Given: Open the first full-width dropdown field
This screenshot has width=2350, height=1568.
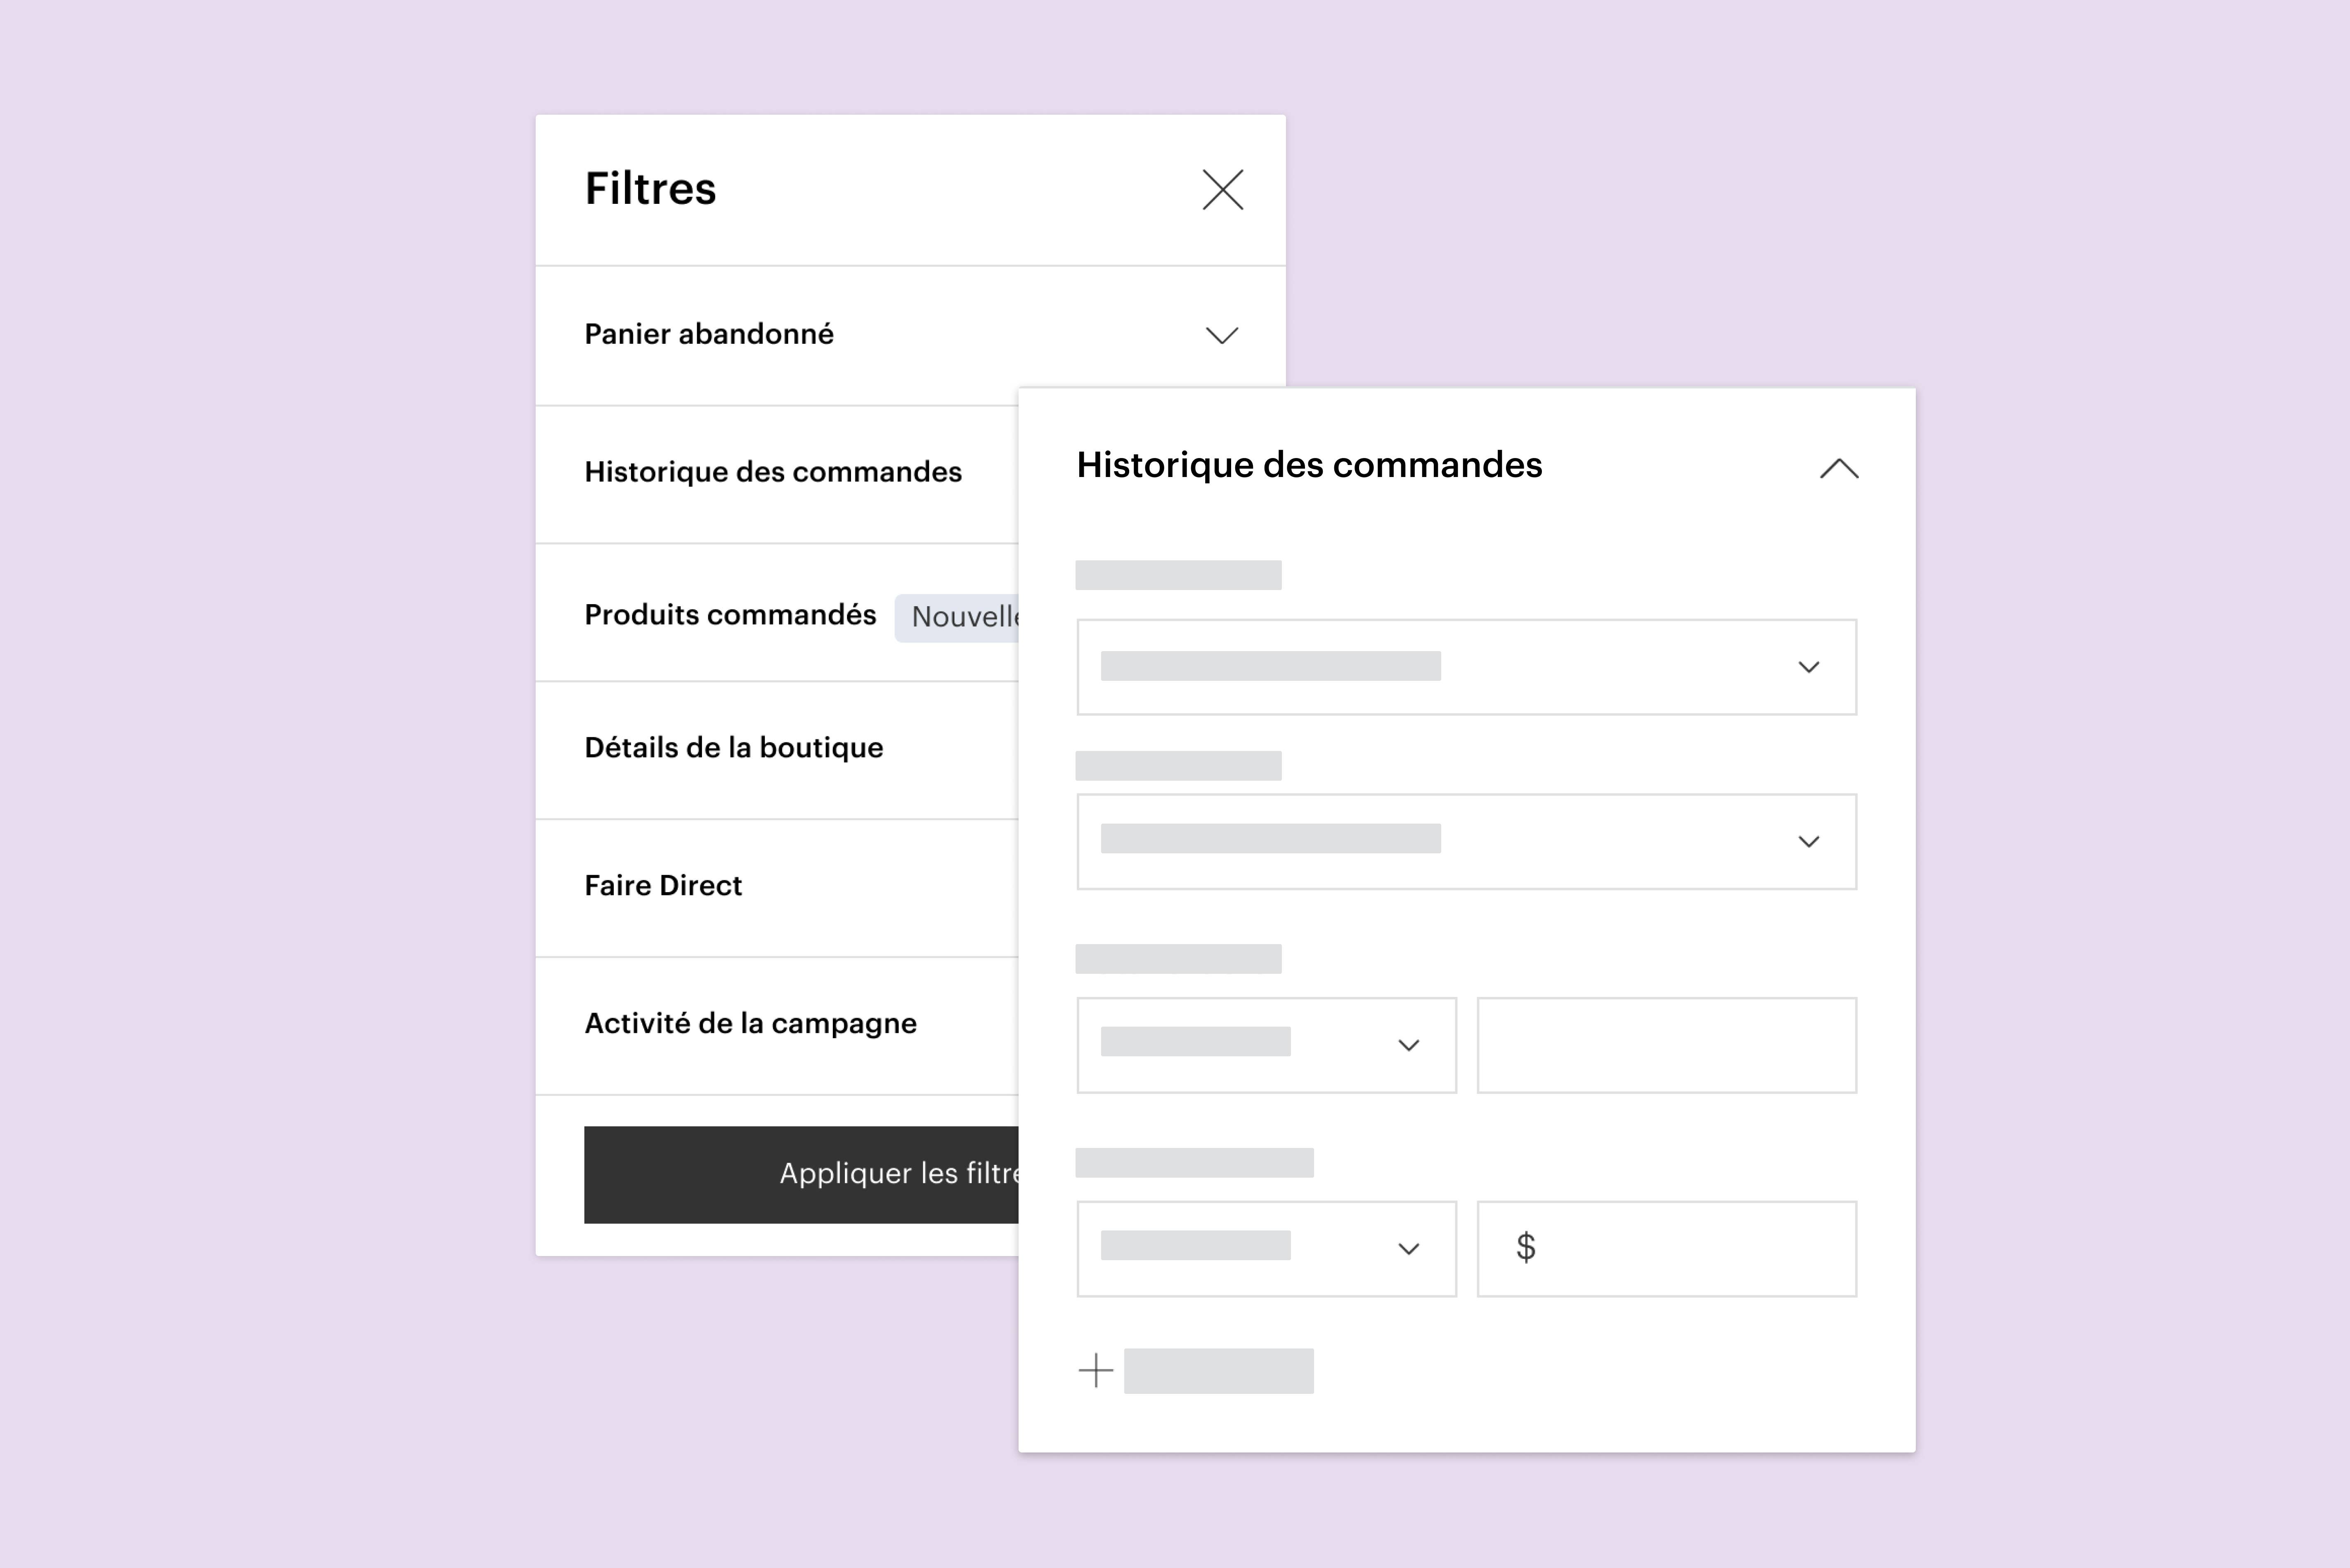Looking at the screenshot, I should [1466, 667].
